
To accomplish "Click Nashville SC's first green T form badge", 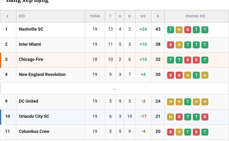I will (170, 30).
